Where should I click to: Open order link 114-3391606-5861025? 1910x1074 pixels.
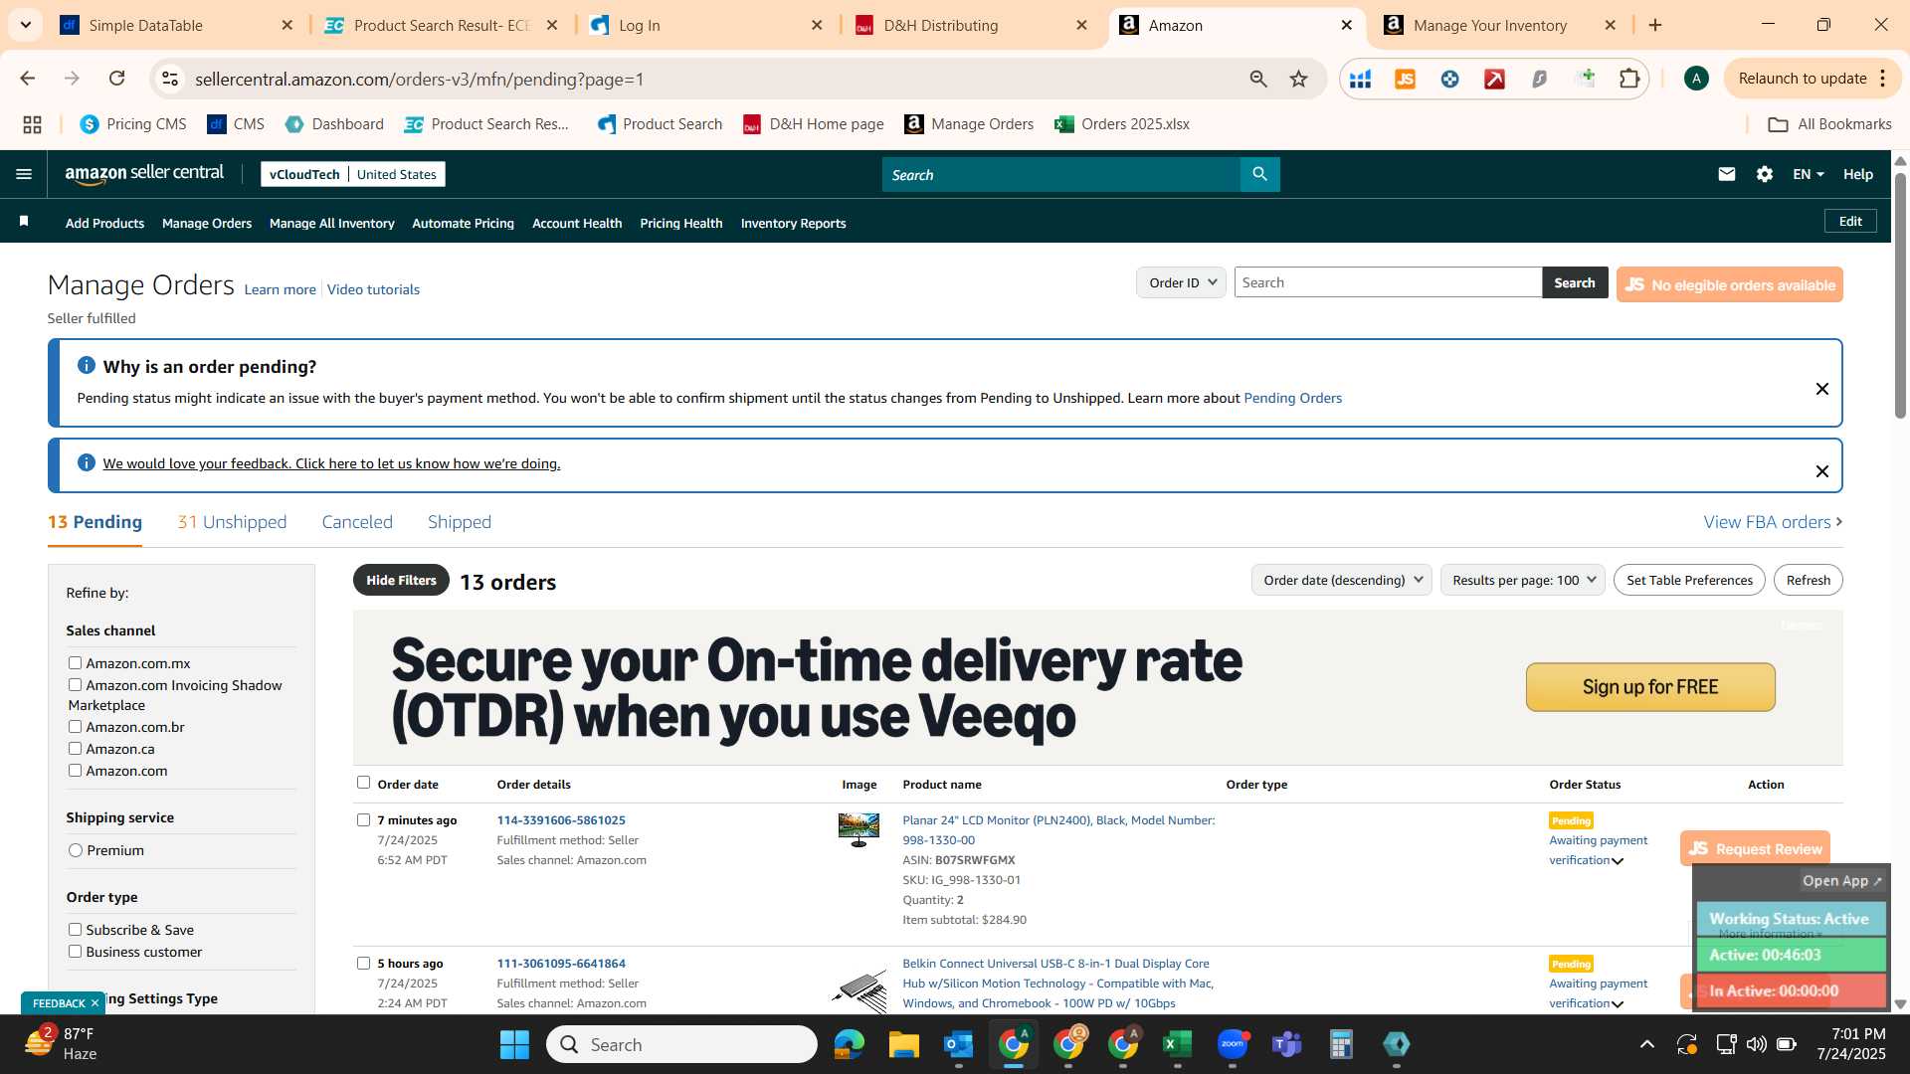tap(561, 820)
